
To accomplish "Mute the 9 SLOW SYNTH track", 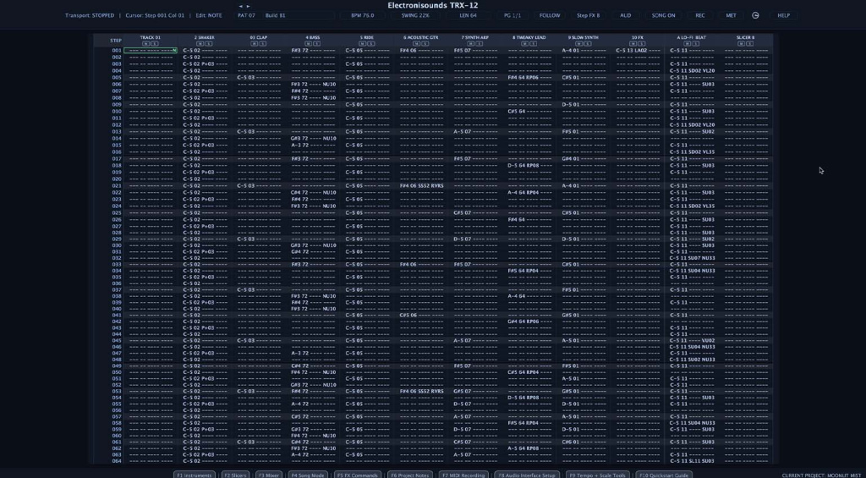I will pyautogui.click(x=580, y=43).
